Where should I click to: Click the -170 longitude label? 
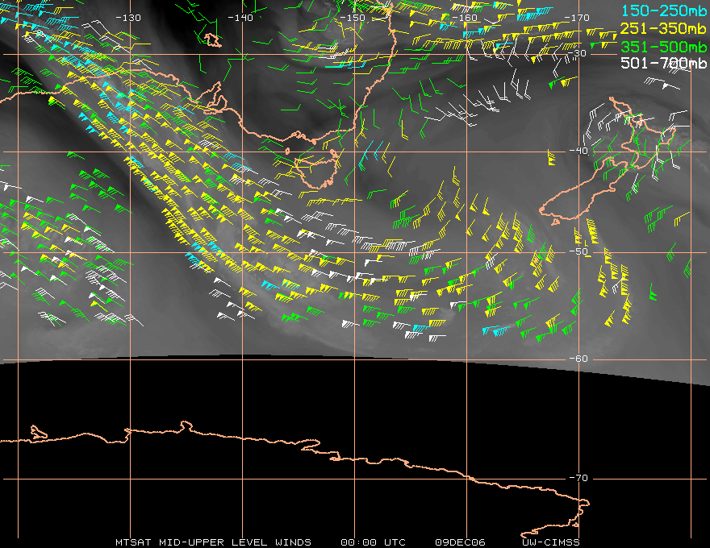(577, 18)
